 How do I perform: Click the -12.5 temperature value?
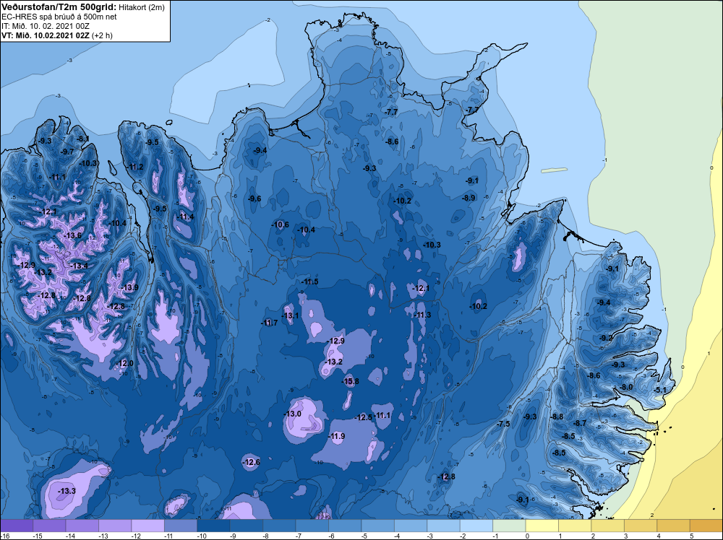pos(364,417)
